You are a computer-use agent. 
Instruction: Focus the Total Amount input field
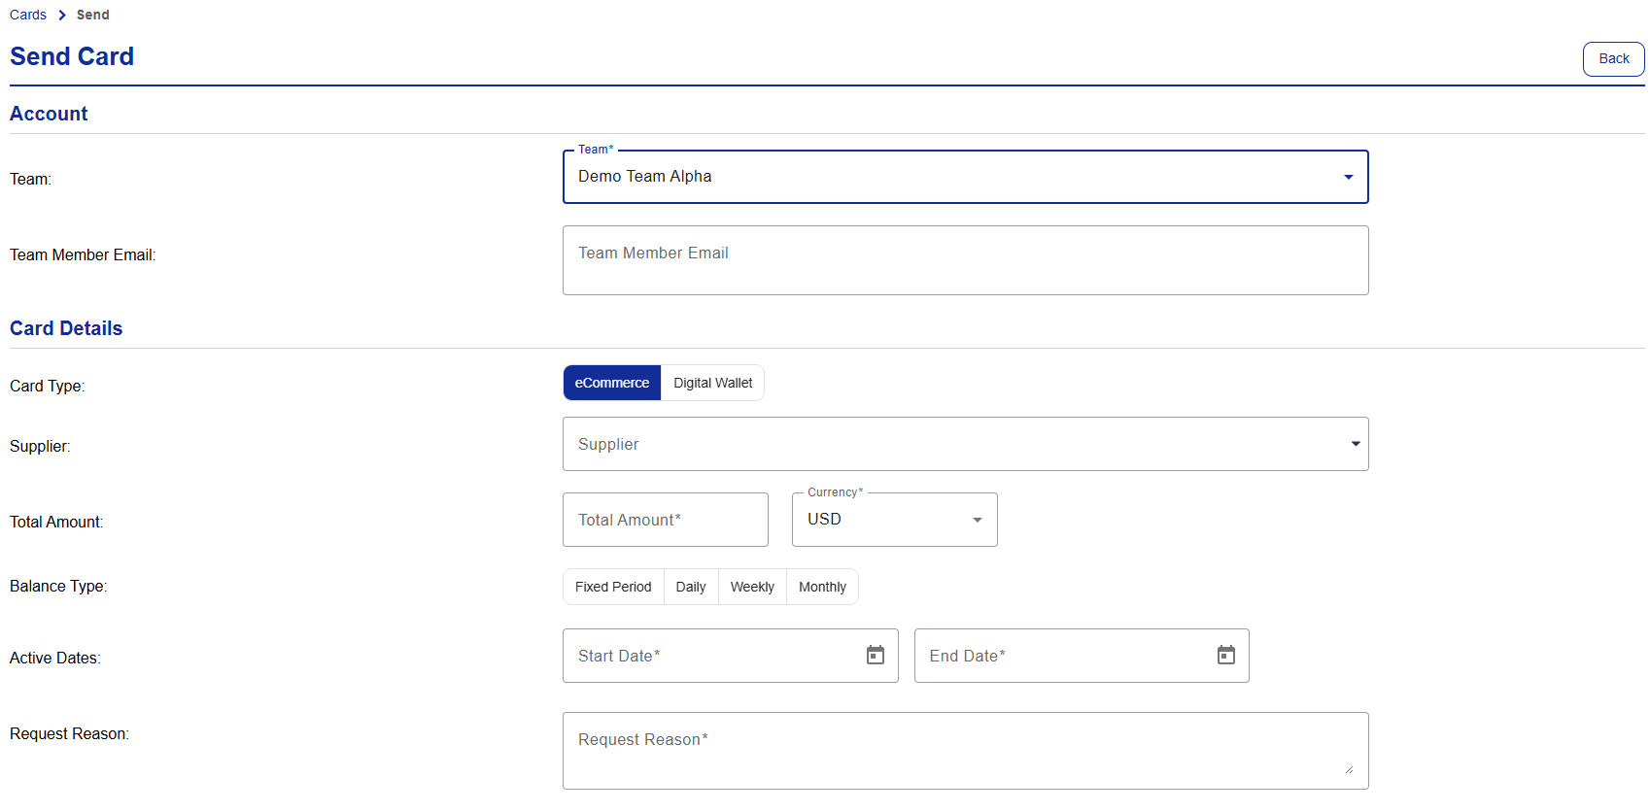coord(666,520)
